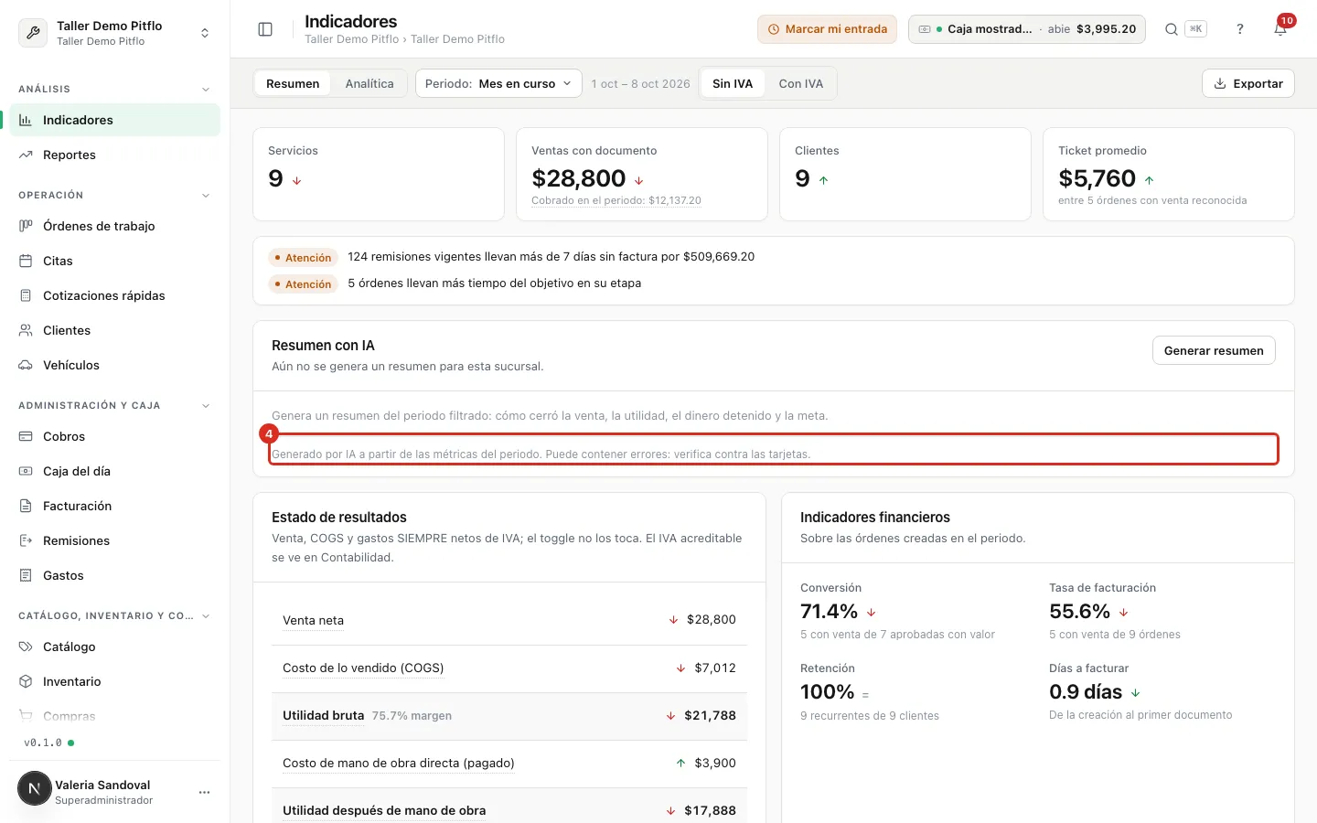Click the 124 remisiones vigentes alert text
The image size is (1317, 823).
pyautogui.click(x=551, y=257)
